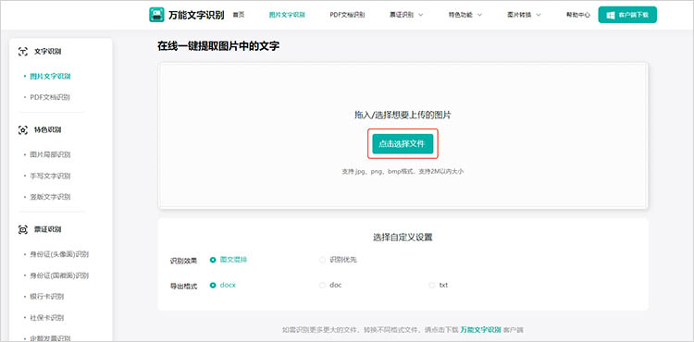The width and height of the screenshot is (694, 342).
Task: Select 图片文字识别 in the left sidebar
Action: (50, 77)
